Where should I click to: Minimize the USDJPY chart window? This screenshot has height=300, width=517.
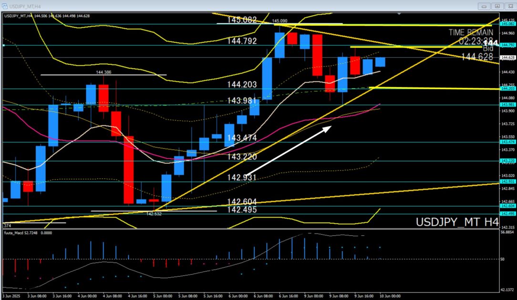[x=485, y=6]
